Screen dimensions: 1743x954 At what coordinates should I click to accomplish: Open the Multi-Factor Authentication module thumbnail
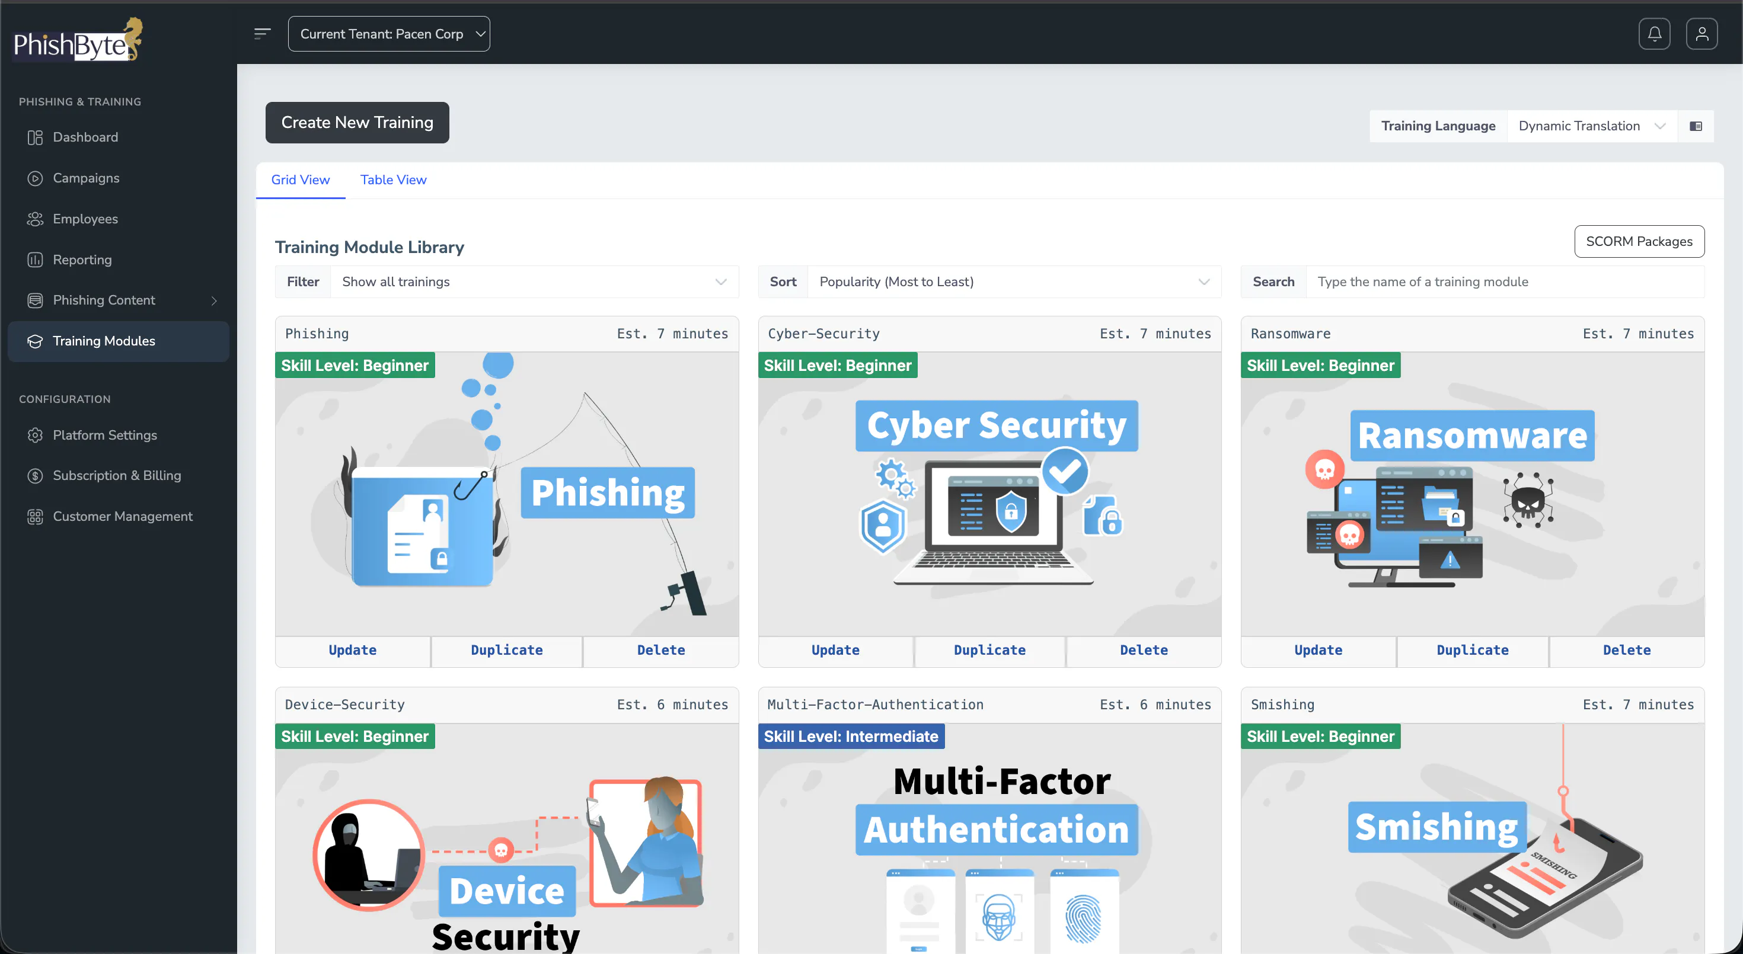[990, 838]
